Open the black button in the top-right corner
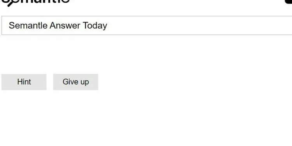 (288, 2)
